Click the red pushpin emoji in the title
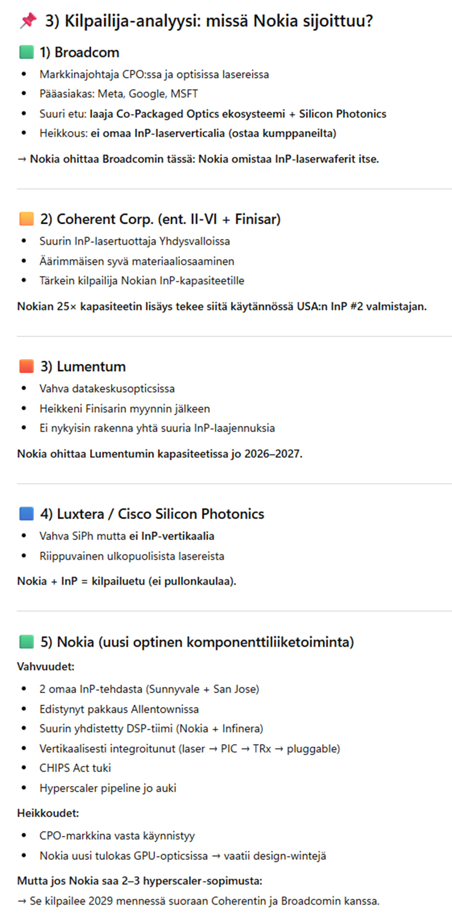This screenshot has width=452, height=916. (x=28, y=21)
